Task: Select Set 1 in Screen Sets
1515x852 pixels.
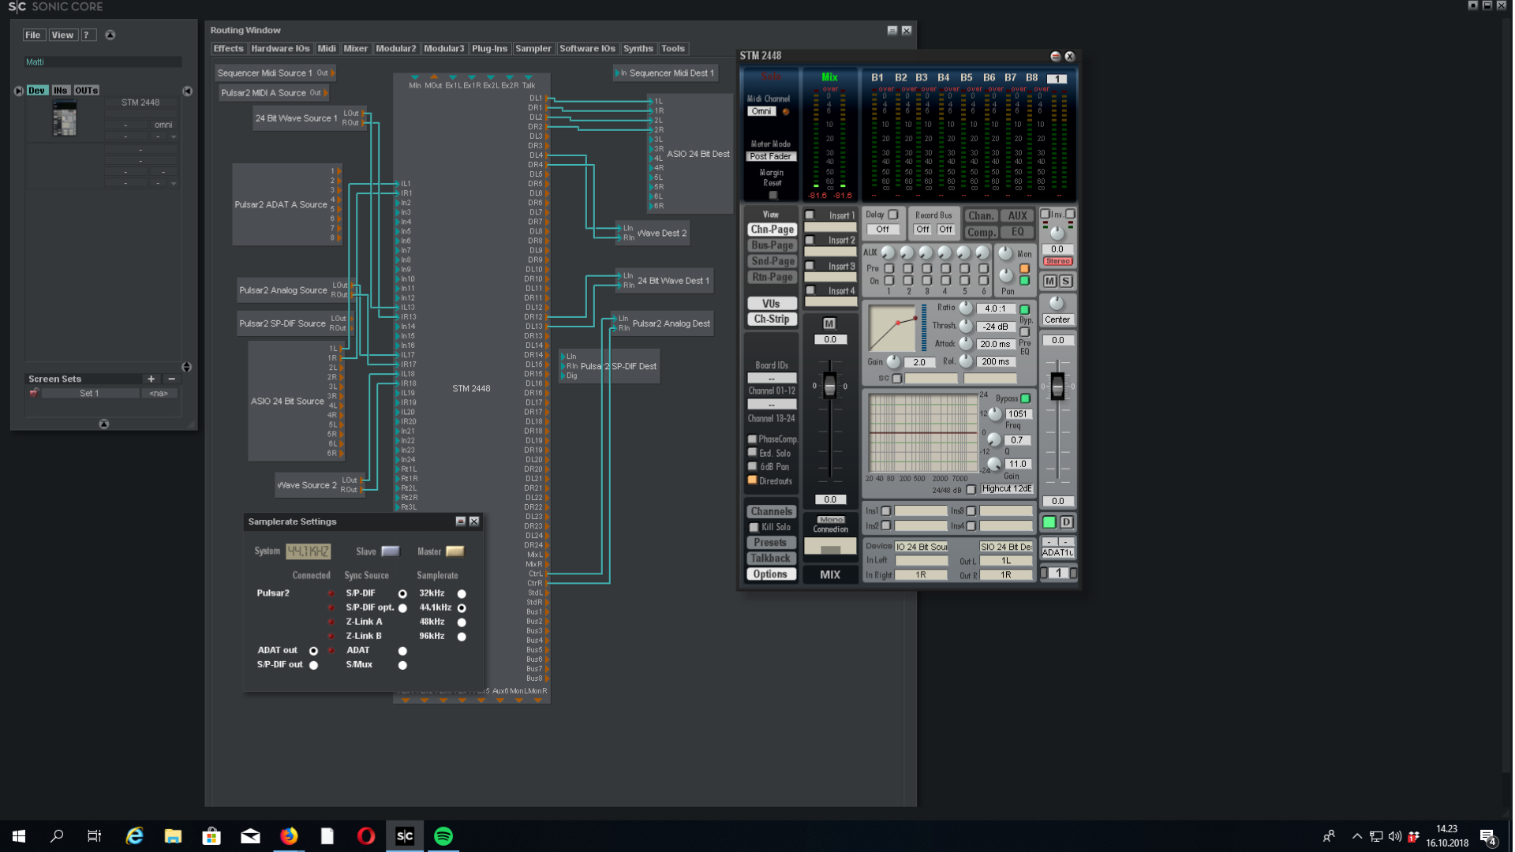Action: coord(90,393)
